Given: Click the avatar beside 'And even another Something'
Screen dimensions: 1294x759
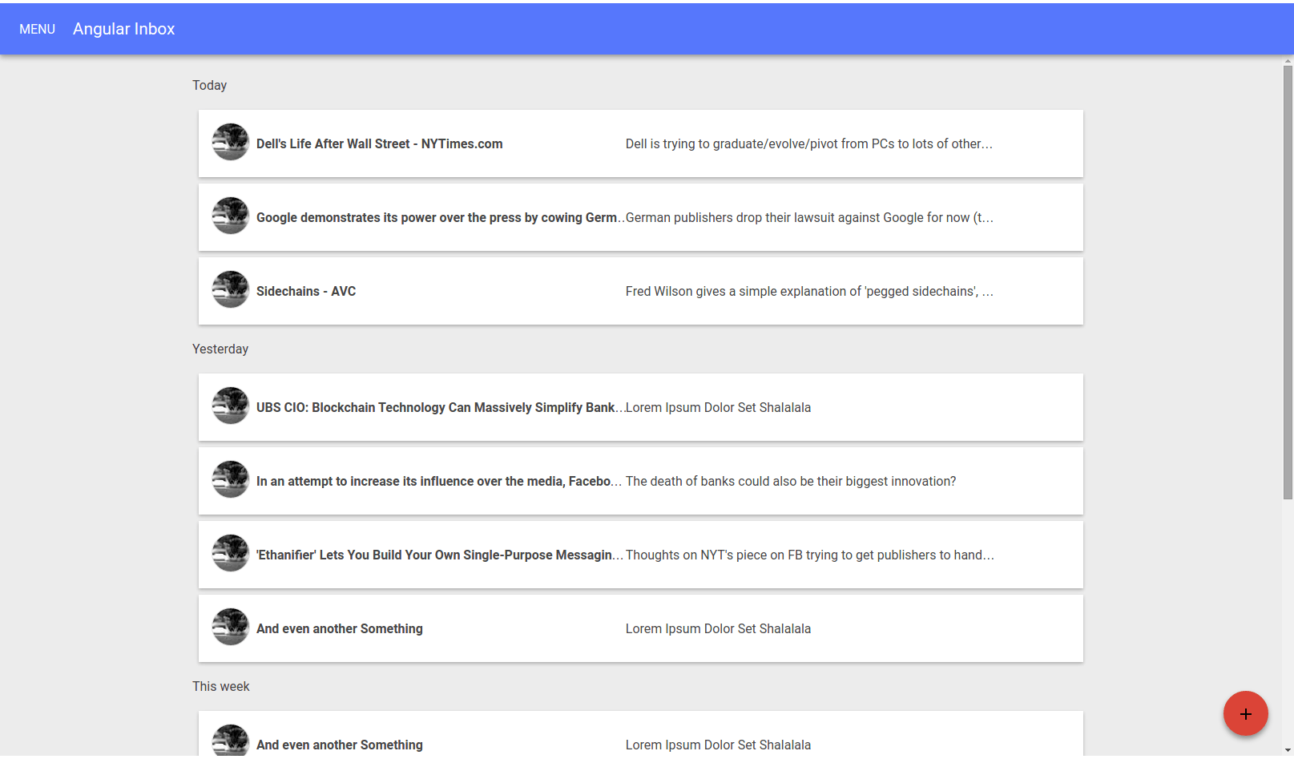Looking at the screenshot, I should [x=230, y=627].
